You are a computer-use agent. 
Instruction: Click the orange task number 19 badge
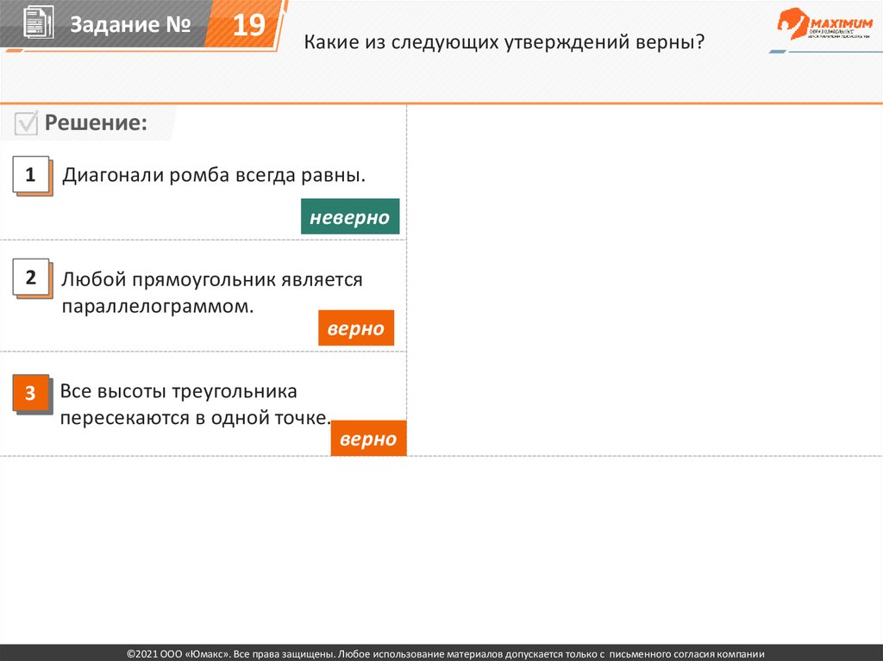pyautogui.click(x=246, y=24)
